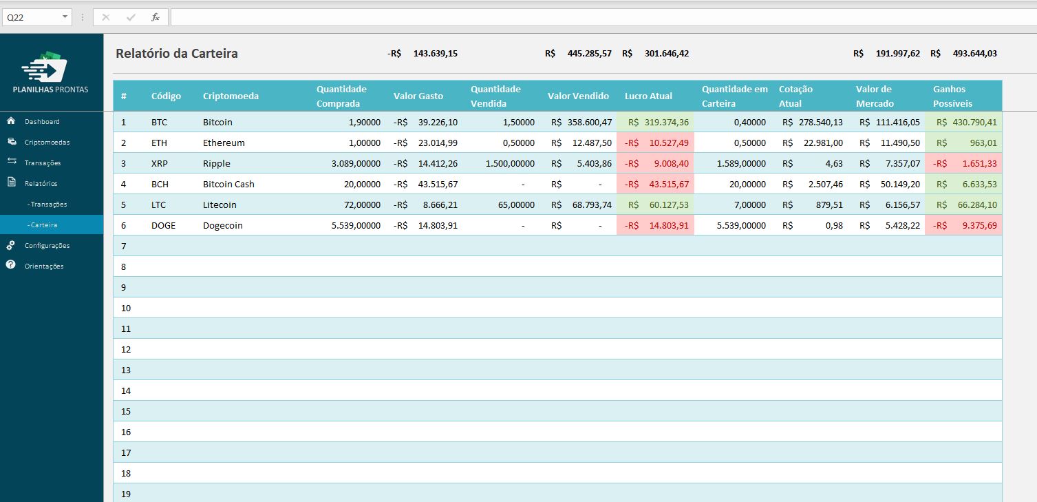This screenshot has height=502, width=1037.
Task: Click the Lucro Atual column header
Action: point(648,96)
